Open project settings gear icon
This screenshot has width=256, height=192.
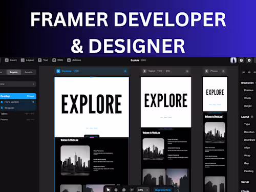click(249, 60)
